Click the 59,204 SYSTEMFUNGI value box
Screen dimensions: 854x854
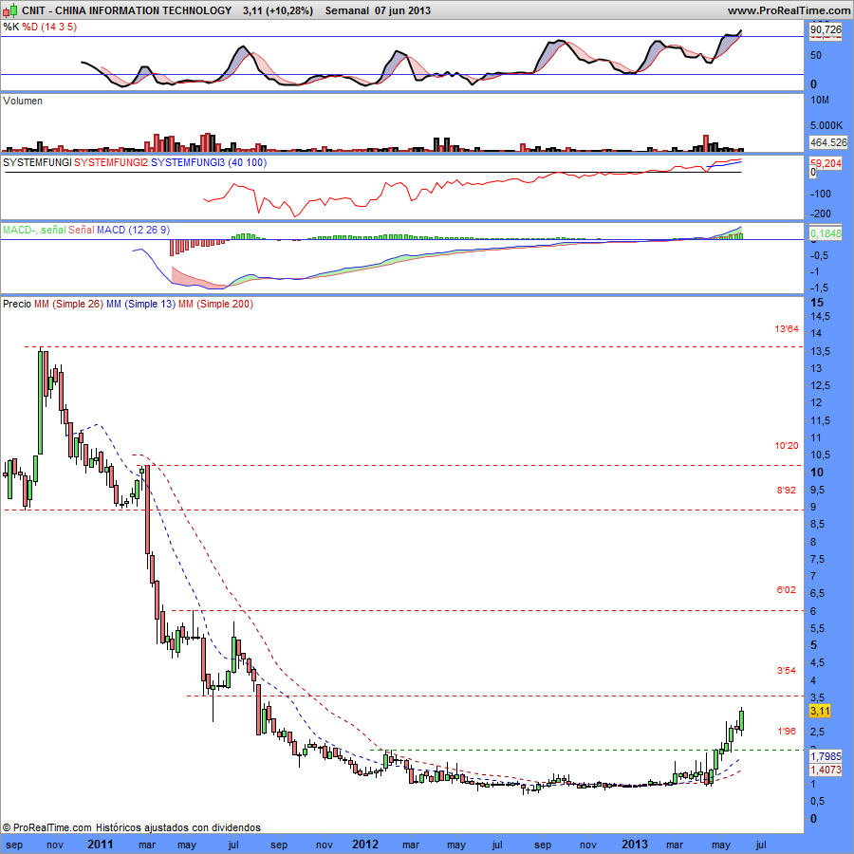pos(826,163)
